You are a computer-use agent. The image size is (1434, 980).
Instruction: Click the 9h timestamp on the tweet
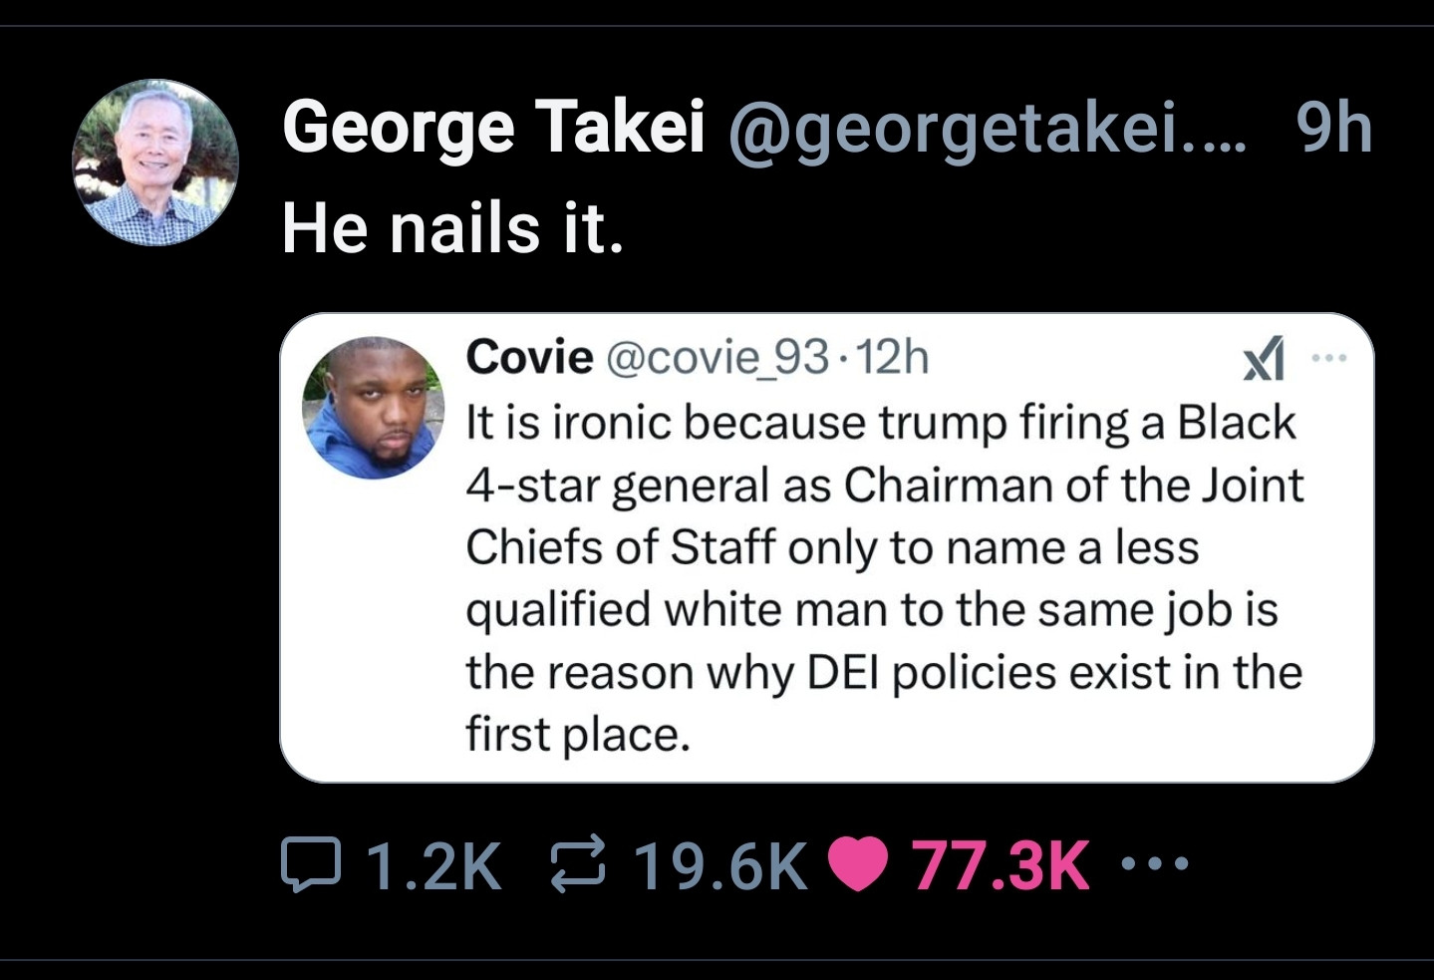[x=1333, y=129]
